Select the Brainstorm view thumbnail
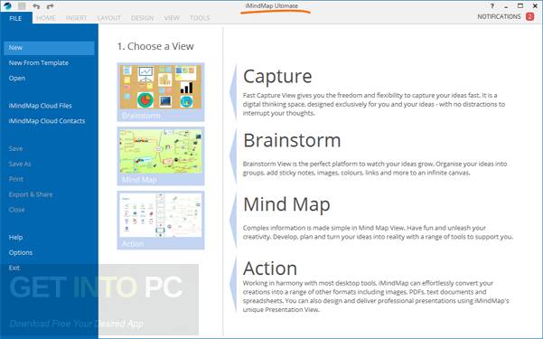 click(x=161, y=92)
